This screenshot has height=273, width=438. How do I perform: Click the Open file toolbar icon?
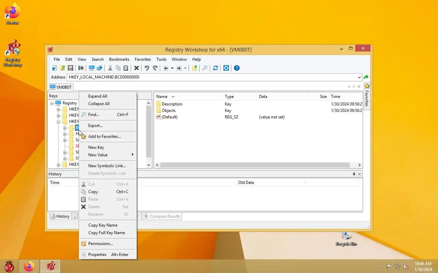point(63,68)
